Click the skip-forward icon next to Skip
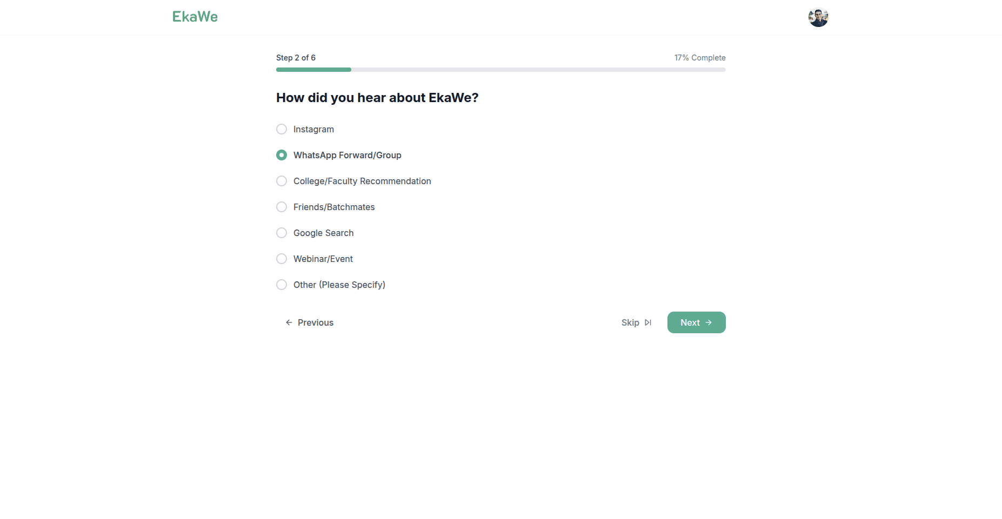Screen dimensions: 1002x519 648,322
